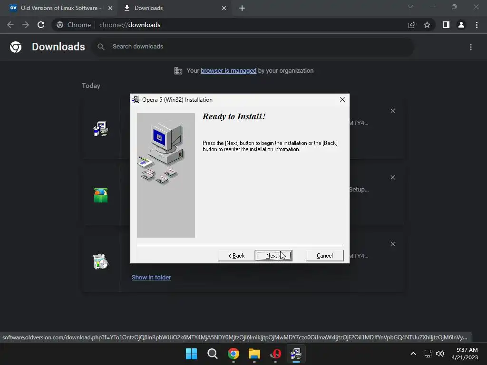This screenshot has width=487, height=365.
Task: Open the 'browser is managed' link
Action: 228,71
